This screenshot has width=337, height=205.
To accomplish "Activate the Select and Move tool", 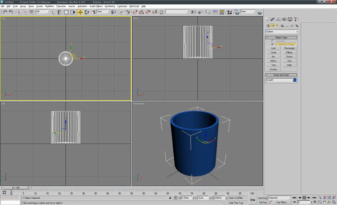I will point(80,12).
